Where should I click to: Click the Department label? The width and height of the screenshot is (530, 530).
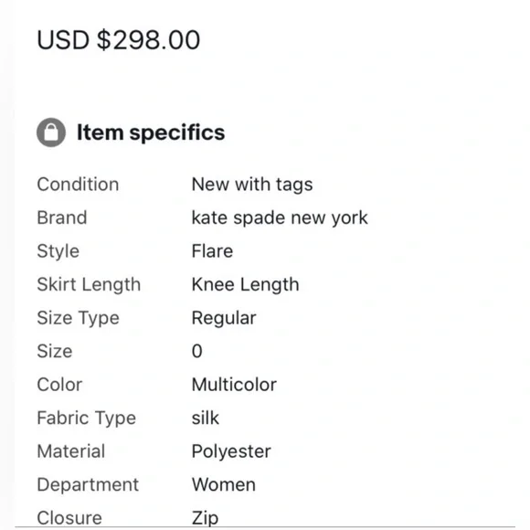(88, 484)
